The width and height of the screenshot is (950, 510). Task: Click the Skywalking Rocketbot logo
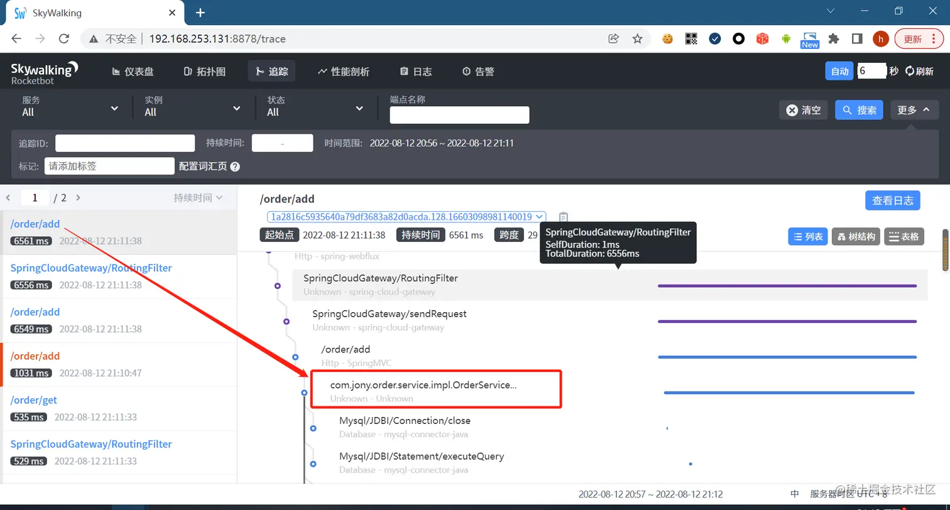click(45, 72)
